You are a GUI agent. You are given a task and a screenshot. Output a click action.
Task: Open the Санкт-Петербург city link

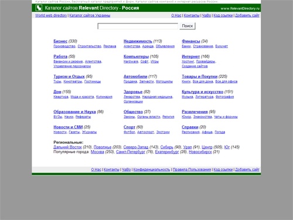pos(131,152)
